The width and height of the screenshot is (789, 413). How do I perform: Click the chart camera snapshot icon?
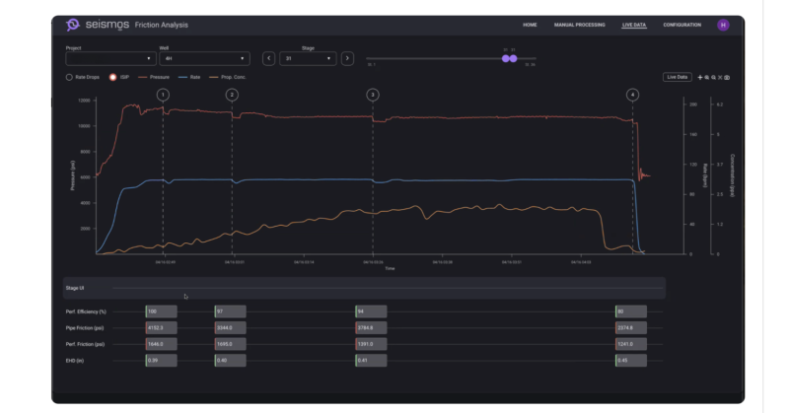click(x=728, y=77)
